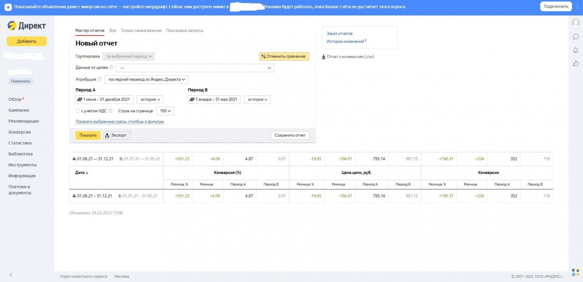Open Кампании in the left menu
Viewport: 583px width, 282px height.
pyautogui.click(x=19, y=111)
